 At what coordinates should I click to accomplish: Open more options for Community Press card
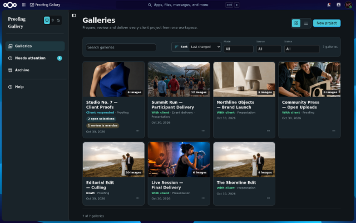click(x=334, y=131)
